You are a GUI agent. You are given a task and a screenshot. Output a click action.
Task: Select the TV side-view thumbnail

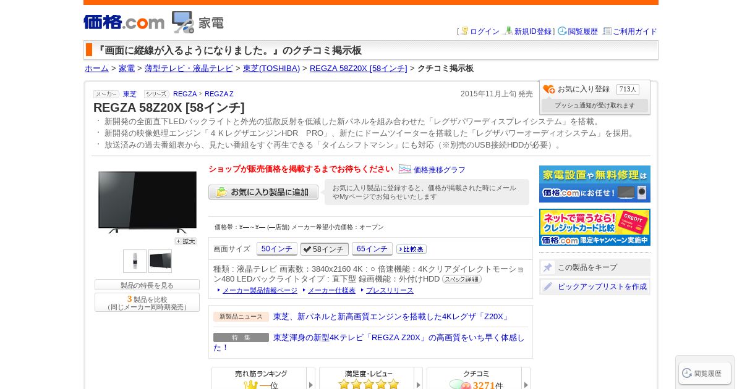click(x=160, y=261)
